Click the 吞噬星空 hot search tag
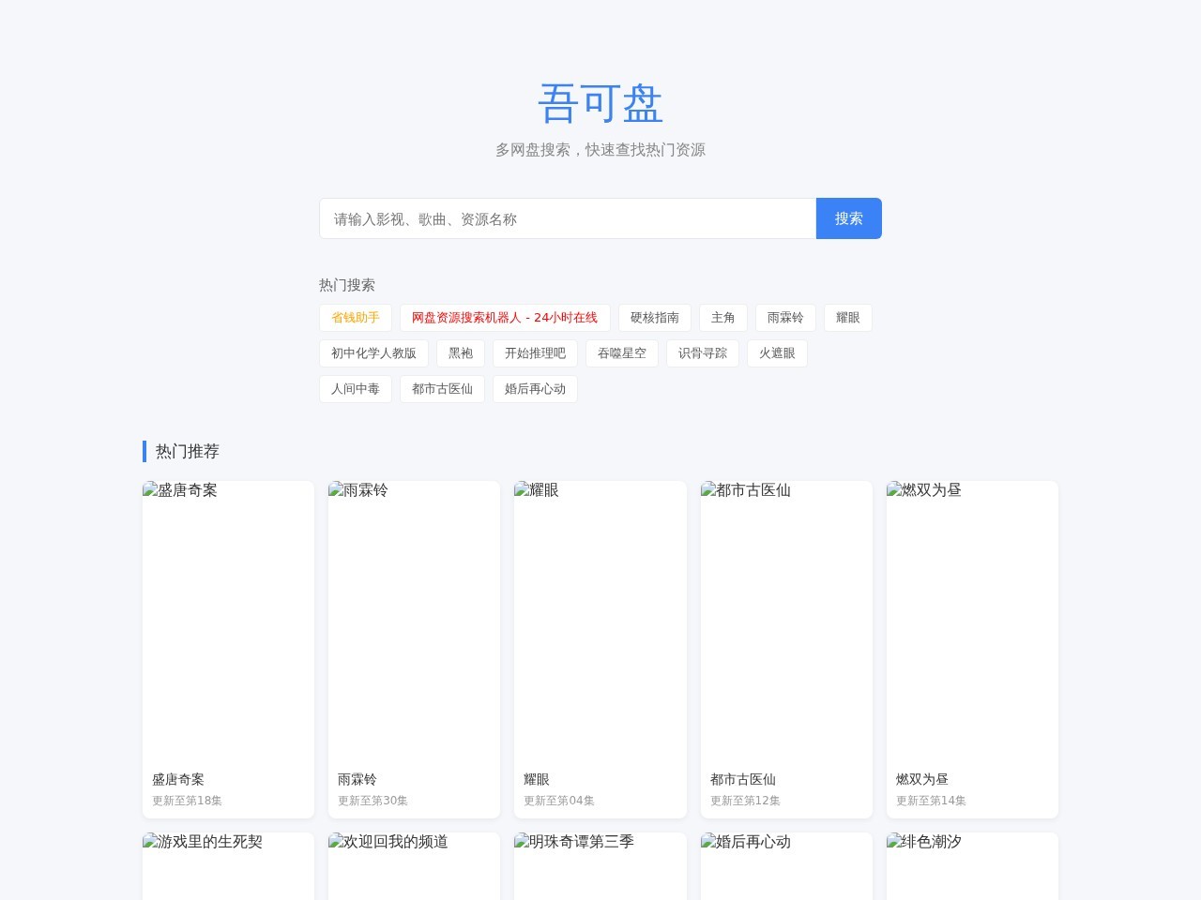Screen dimensions: 1201x900 [622, 353]
